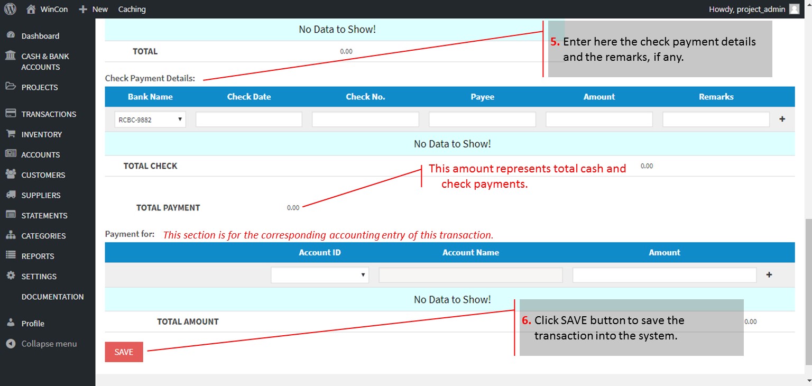Viewport: 812px width, 386px height.
Task: Open the New content menu
Action: (94, 9)
